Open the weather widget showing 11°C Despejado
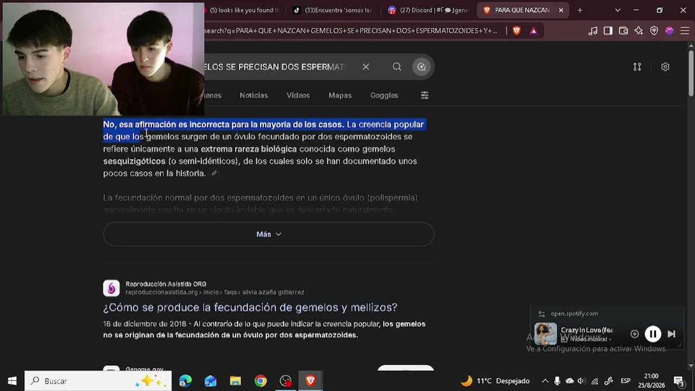The image size is (695, 391). tap(495, 381)
